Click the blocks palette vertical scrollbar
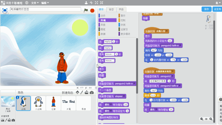Viewport: 222px width, 125px height. 137,66
